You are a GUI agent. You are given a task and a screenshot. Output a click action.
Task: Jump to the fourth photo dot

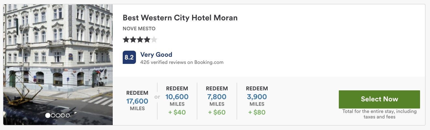pos(63,115)
